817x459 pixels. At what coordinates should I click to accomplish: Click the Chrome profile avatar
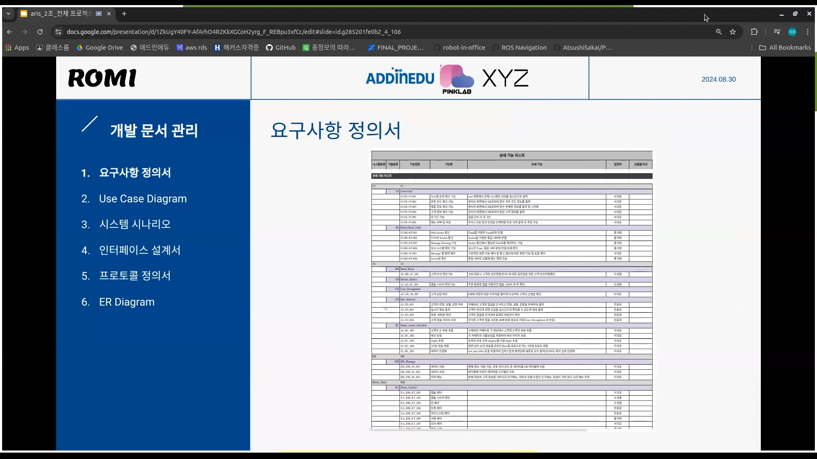(792, 32)
